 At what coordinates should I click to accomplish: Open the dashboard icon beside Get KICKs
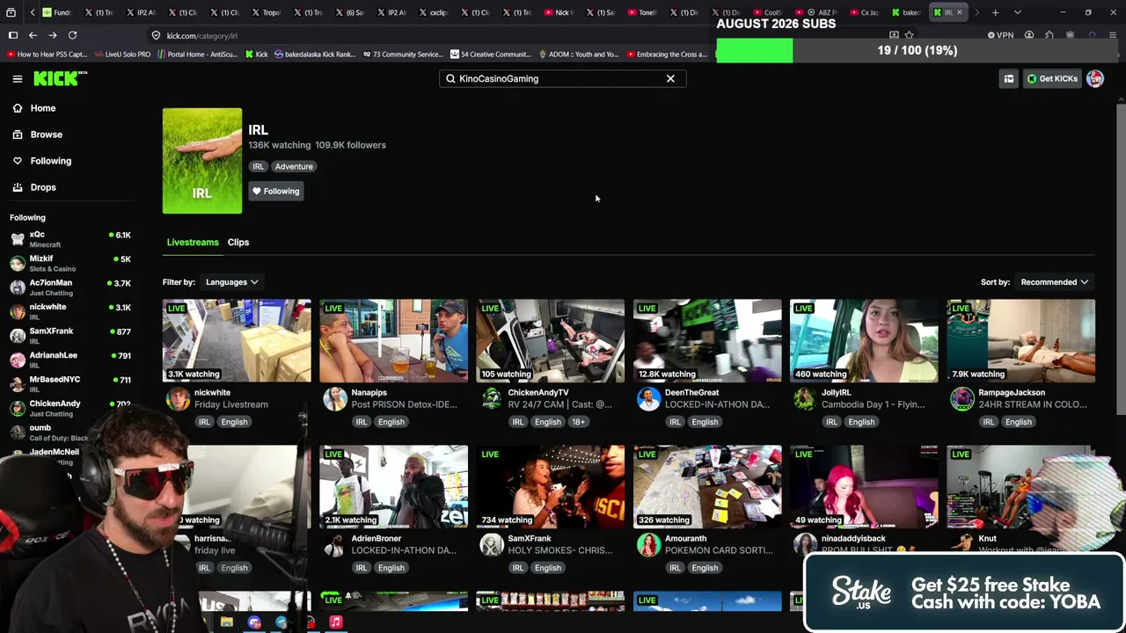[x=1009, y=78]
